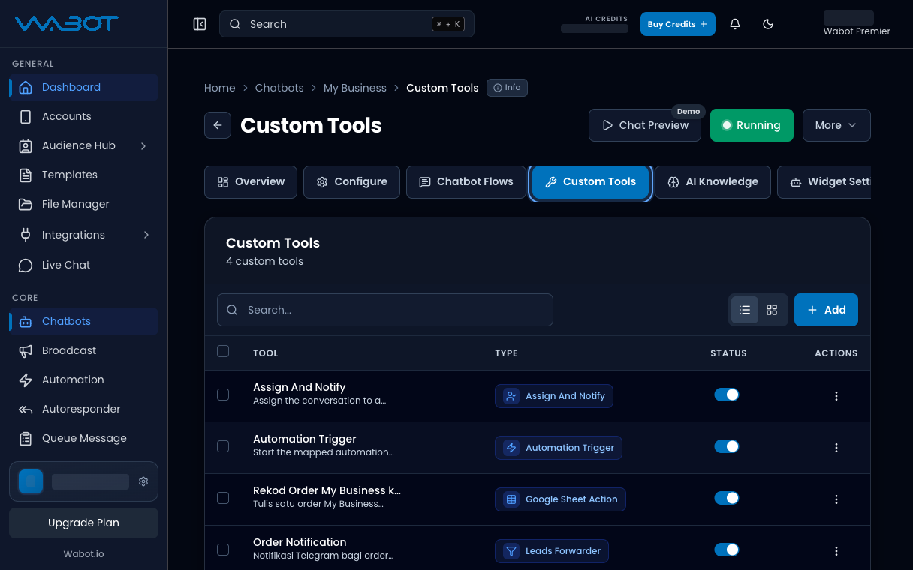The height and width of the screenshot is (570, 913).
Task: Click Upgrade Plan button
Action: (83, 523)
